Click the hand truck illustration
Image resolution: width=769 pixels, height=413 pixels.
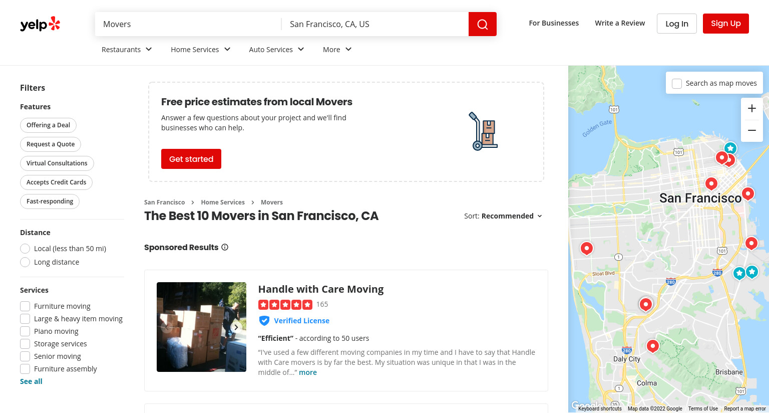[483, 131]
